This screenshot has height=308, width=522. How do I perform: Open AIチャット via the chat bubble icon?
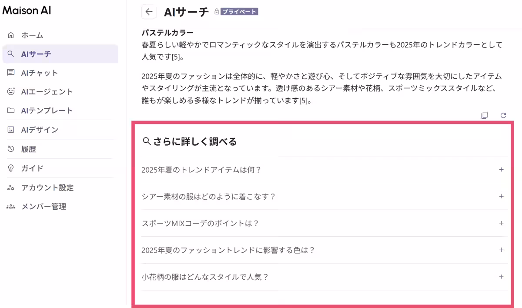[10, 73]
